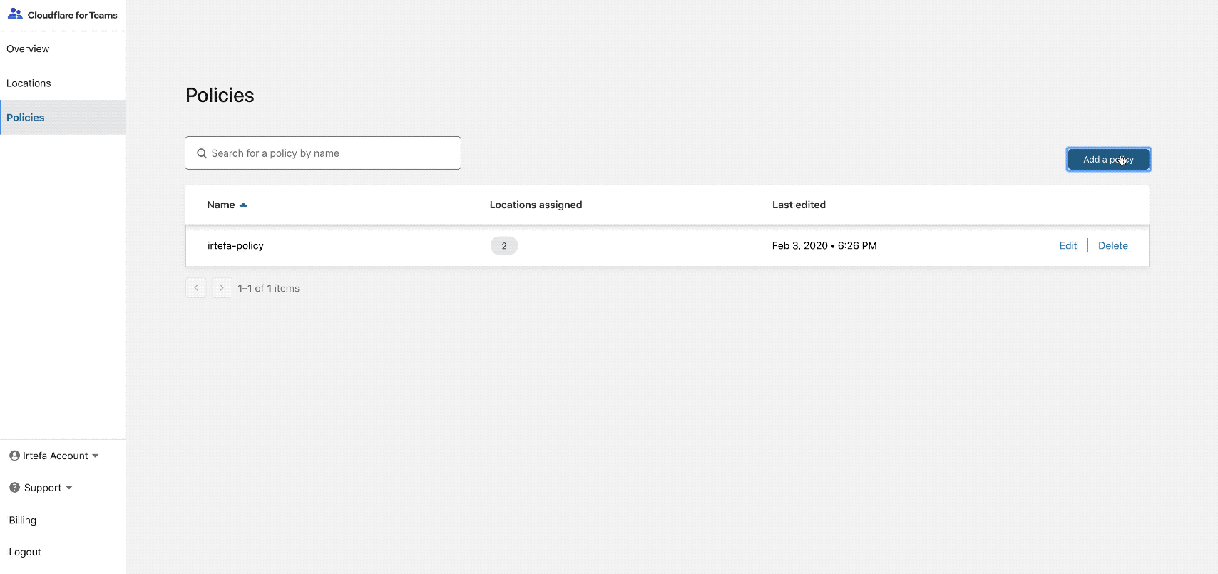Open the Overview sidebar item

coord(28,48)
